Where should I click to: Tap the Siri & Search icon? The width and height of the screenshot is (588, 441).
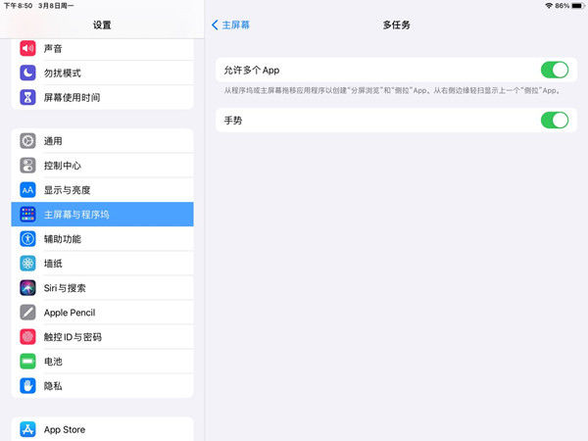pos(27,288)
